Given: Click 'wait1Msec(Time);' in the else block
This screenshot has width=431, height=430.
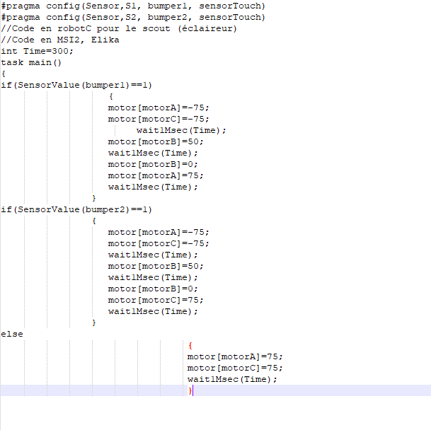Looking at the screenshot, I should [232, 379].
